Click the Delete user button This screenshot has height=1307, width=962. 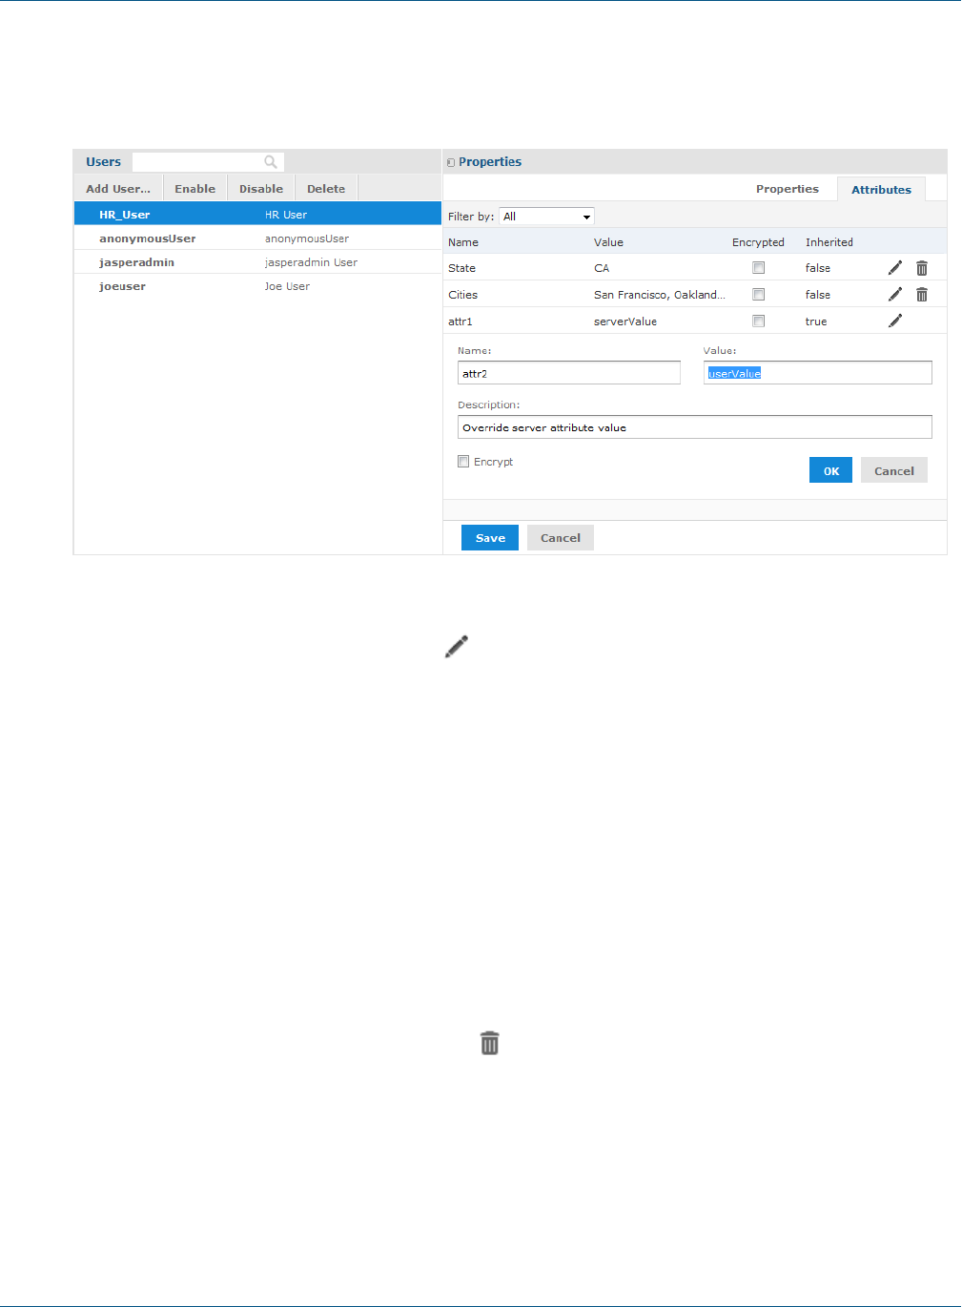(x=326, y=189)
